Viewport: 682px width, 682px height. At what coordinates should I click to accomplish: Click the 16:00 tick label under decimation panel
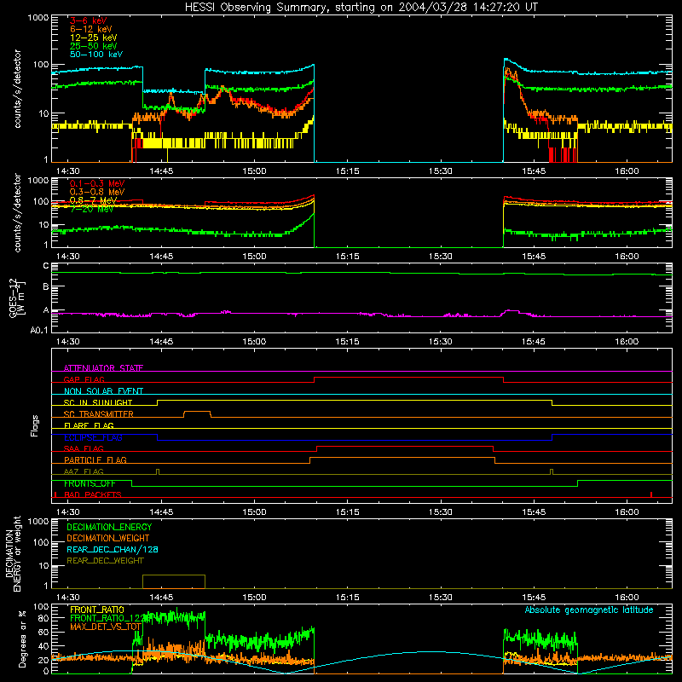(x=627, y=598)
